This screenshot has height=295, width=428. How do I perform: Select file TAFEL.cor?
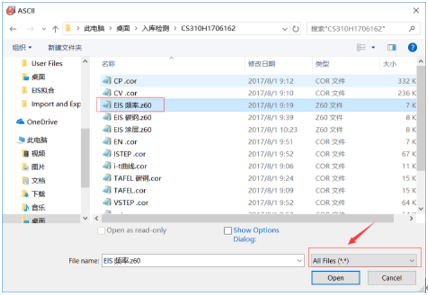(258, 191)
